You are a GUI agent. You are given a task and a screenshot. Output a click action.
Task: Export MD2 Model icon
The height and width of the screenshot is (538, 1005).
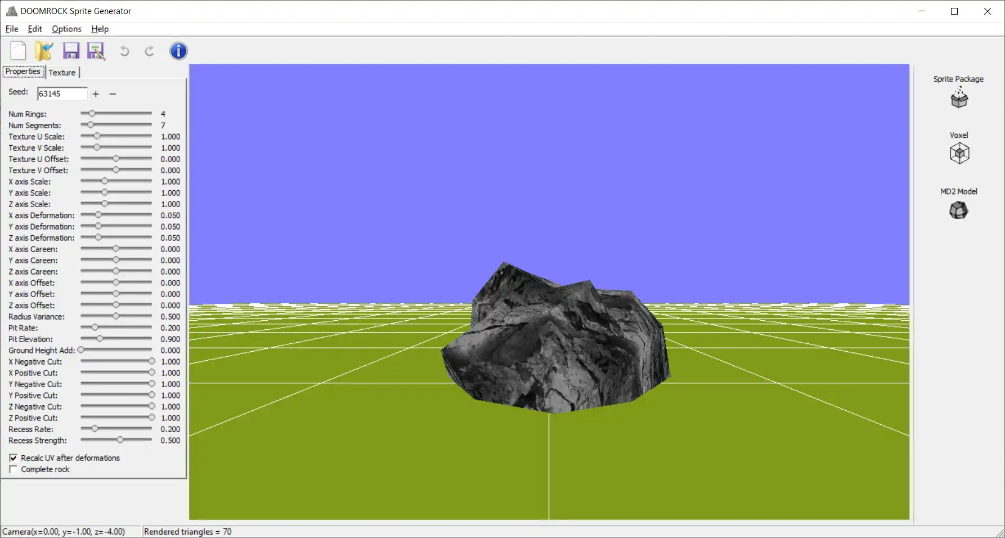(959, 210)
